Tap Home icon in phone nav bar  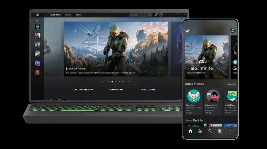190,131
